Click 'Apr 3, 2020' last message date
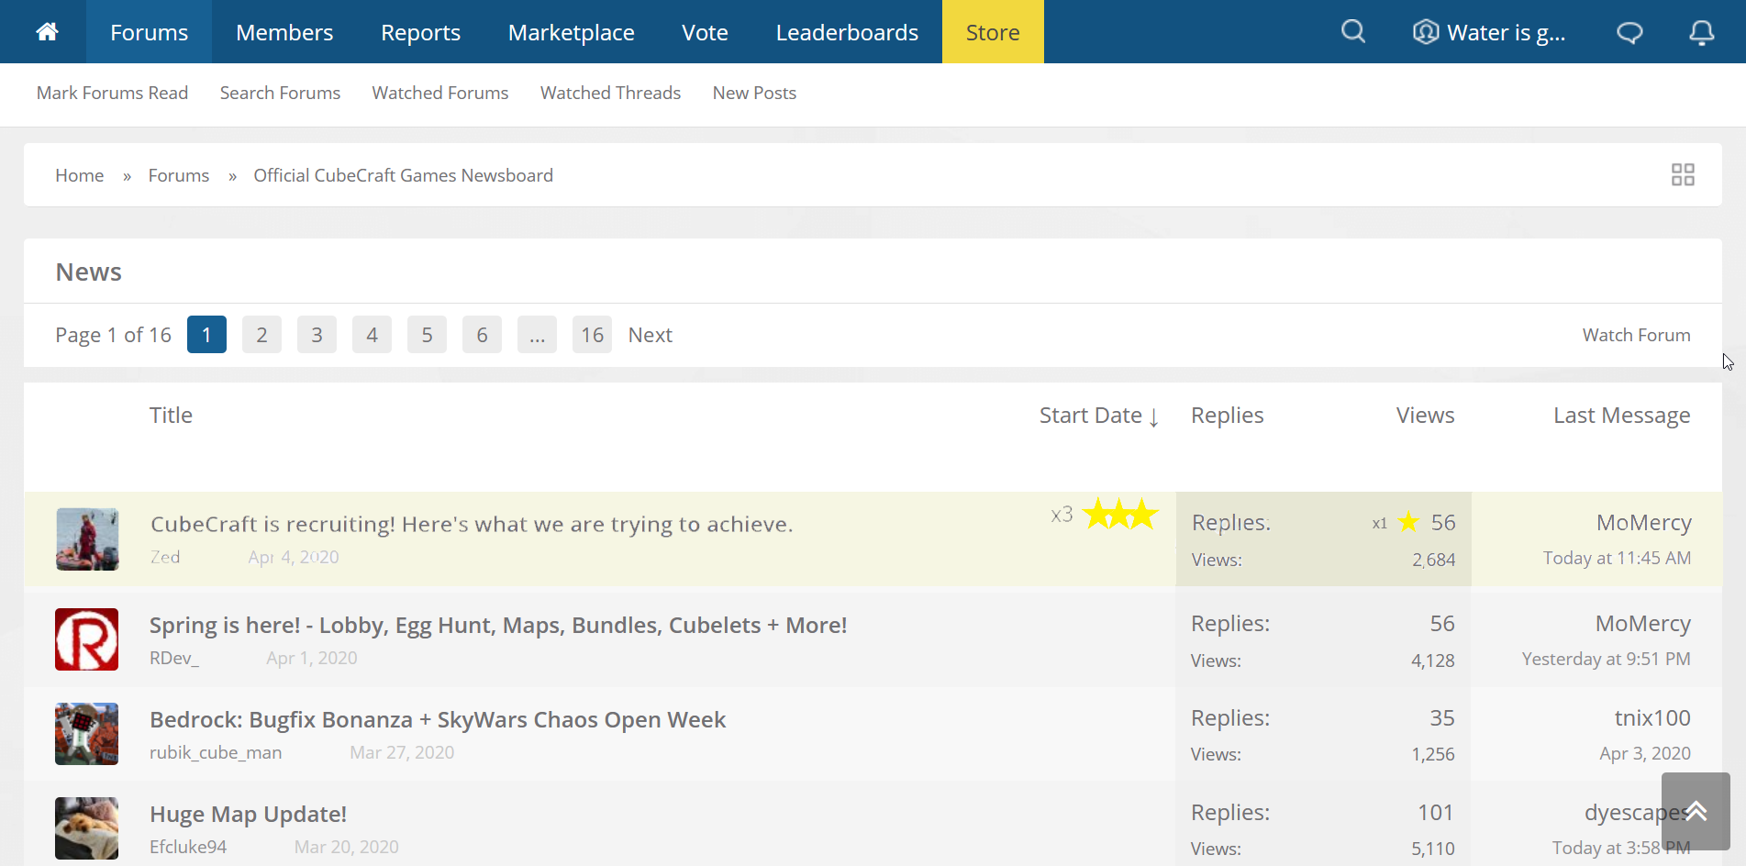 [1645, 753]
